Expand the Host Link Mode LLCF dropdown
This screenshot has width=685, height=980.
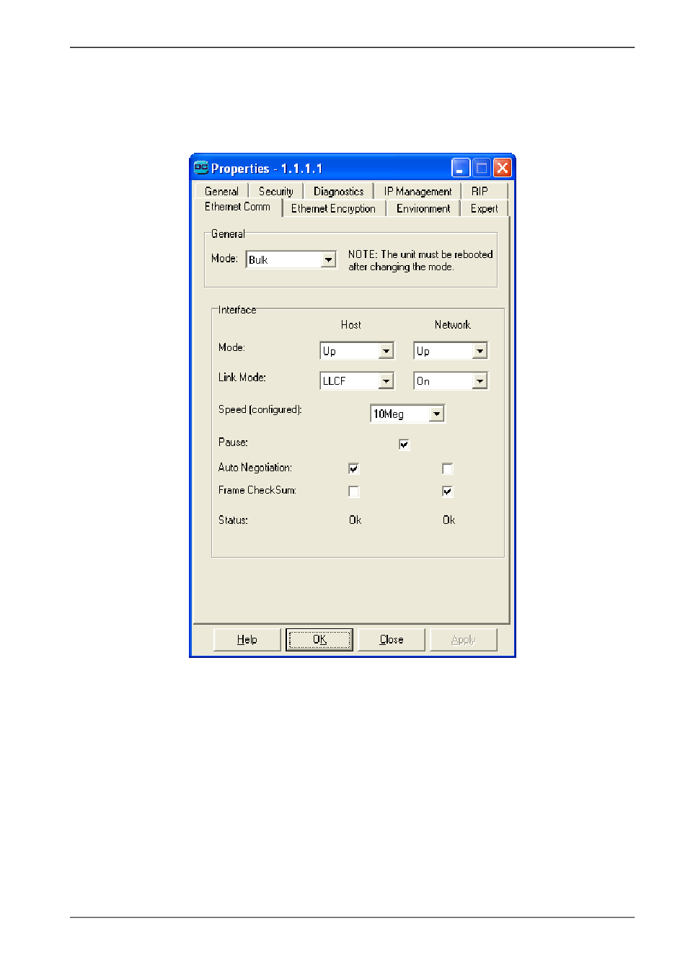click(386, 381)
